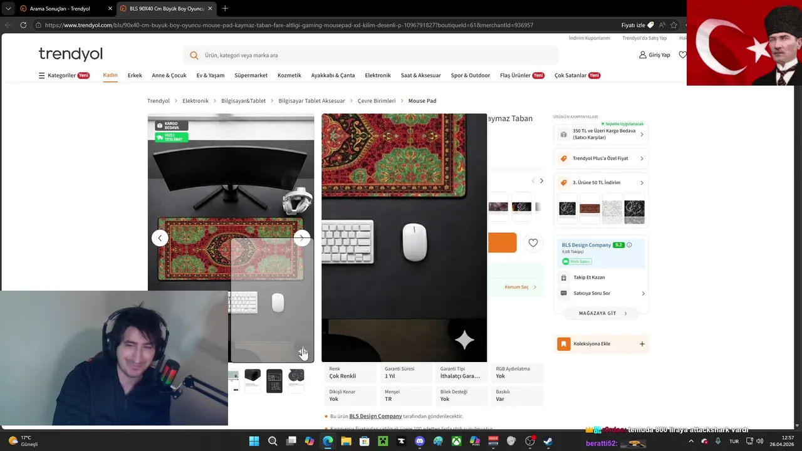The width and height of the screenshot is (802, 451).
Task: Click the orange add-to-cart button
Action: click(502, 242)
